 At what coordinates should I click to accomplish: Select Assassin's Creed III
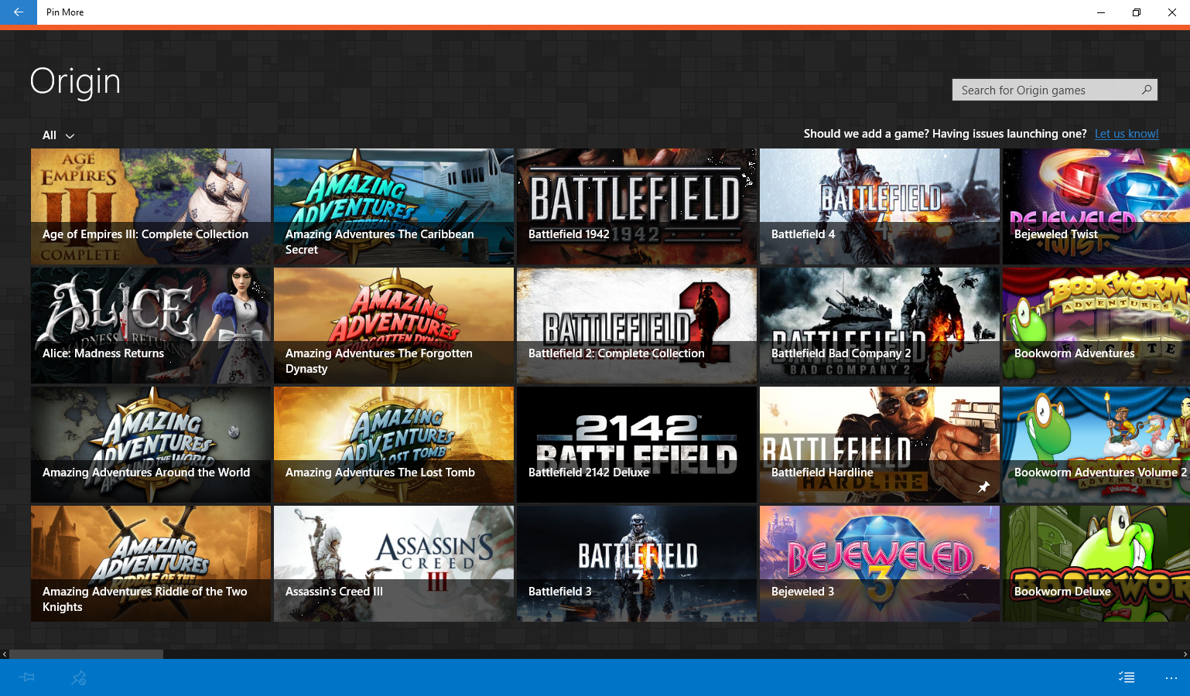393,564
